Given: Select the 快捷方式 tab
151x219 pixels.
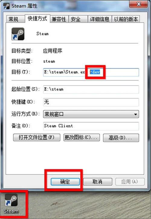Looking at the screenshot, I should [37, 18].
